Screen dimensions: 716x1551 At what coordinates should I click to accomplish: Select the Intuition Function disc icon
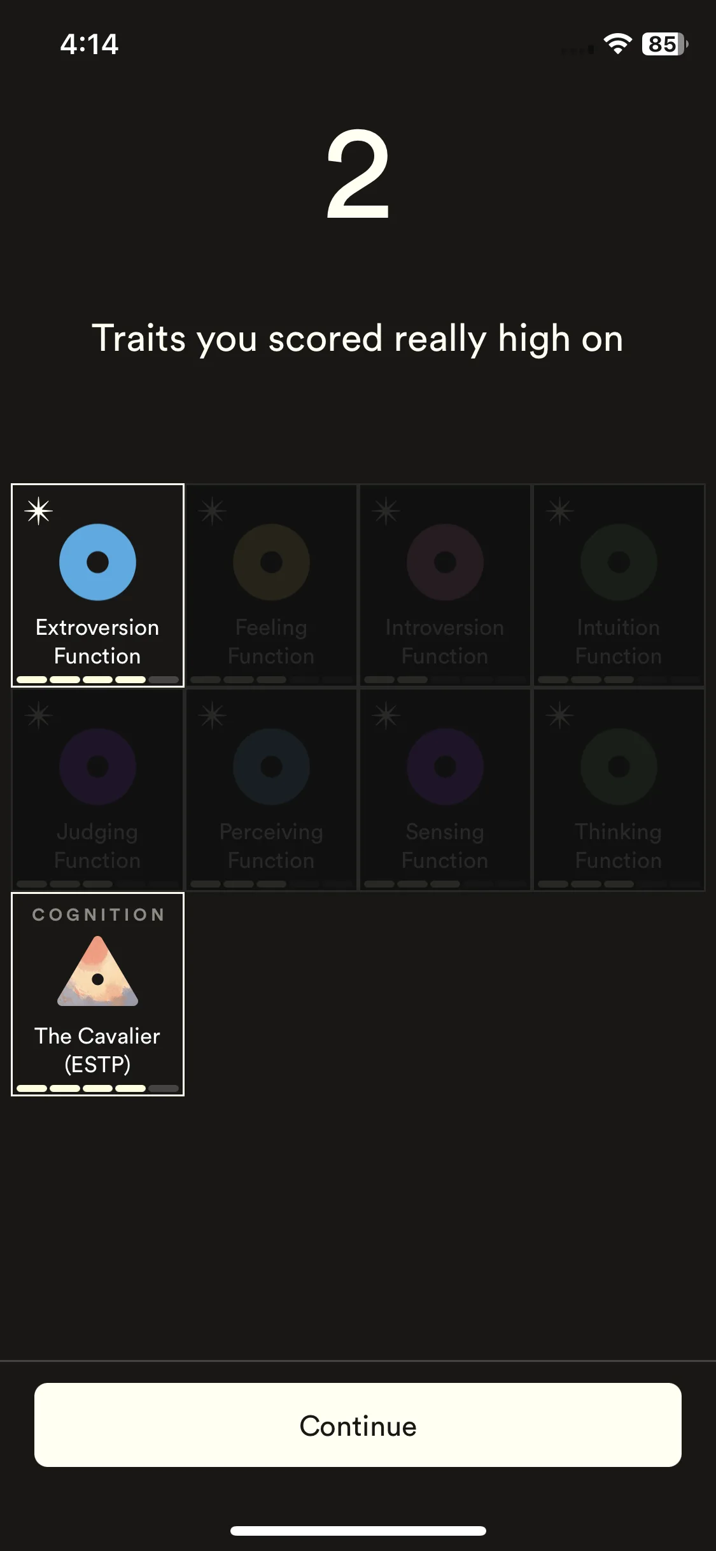coord(619,562)
